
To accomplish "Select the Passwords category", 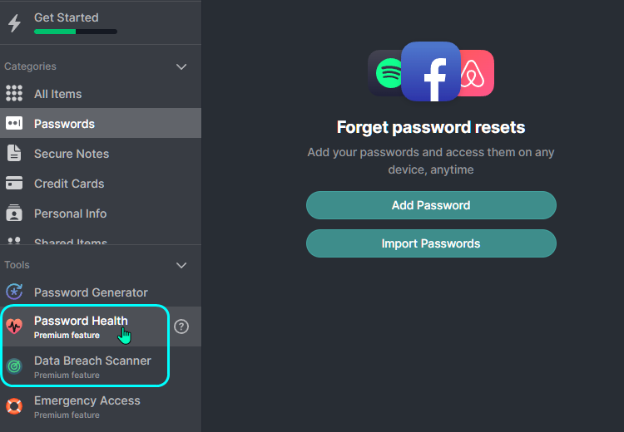I will pos(101,123).
